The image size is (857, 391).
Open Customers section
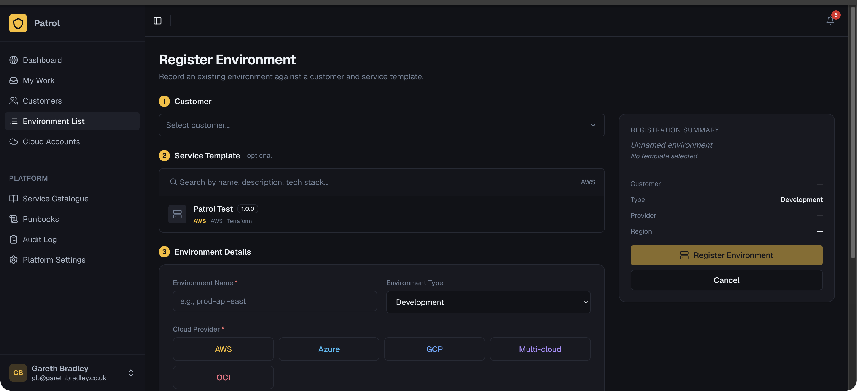(x=72, y=101)
